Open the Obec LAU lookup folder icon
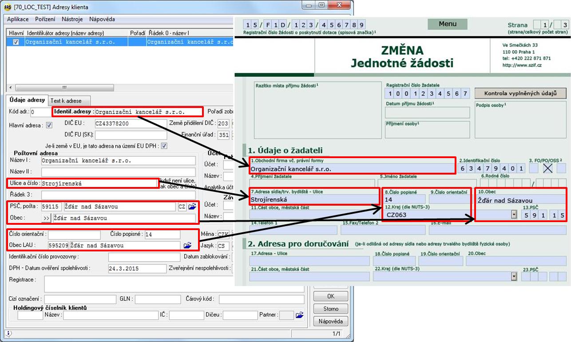 187,245
